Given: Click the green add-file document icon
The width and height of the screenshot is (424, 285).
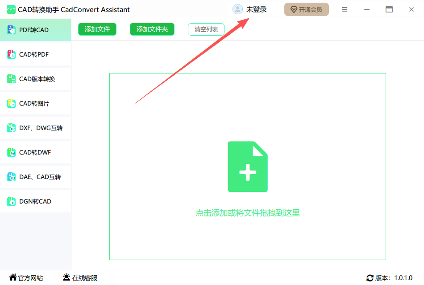Looking at the screenshot, I should pyautogui.click(x=248, y=167).
